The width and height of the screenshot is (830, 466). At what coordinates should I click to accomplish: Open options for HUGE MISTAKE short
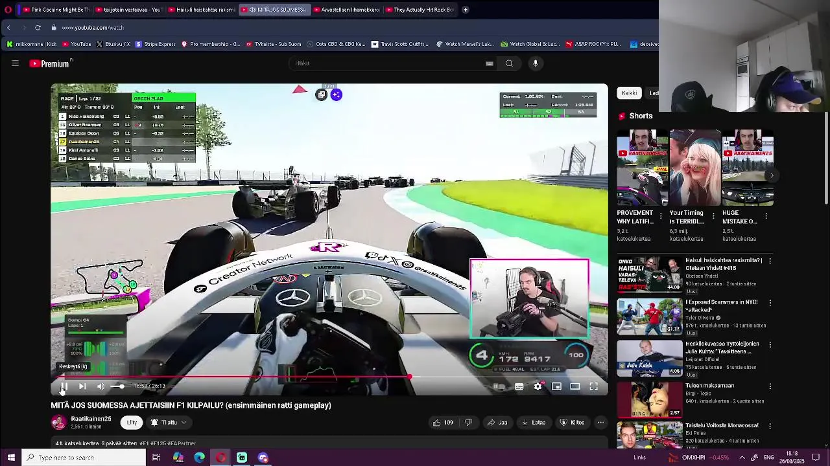click(x=766, y=216)
